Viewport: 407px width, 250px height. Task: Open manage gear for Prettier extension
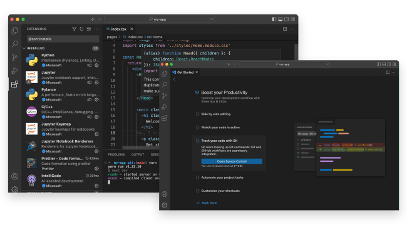coord(96,169)
